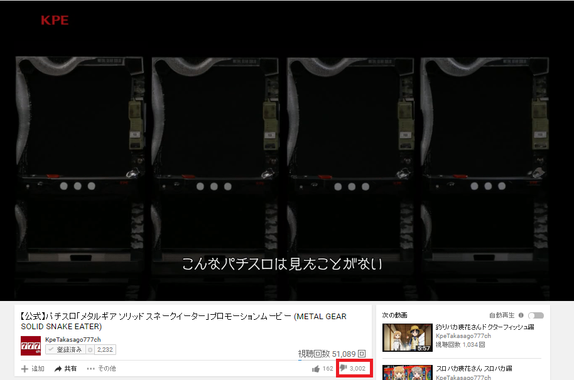574x380 pixels.
Task: Click the 自動再生 label
Action: [502, 315]
